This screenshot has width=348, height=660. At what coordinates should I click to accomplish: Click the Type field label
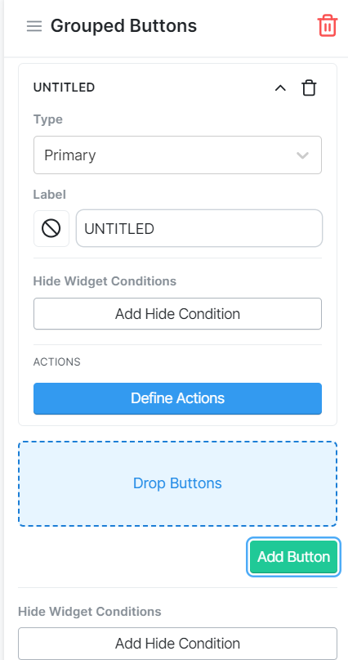[48, 119]
